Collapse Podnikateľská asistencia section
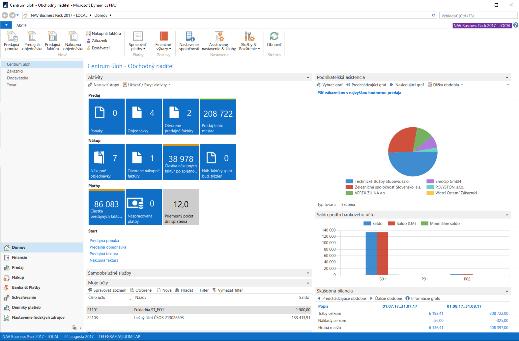Screen dimensions: 519x341 (x=507, y=78)
